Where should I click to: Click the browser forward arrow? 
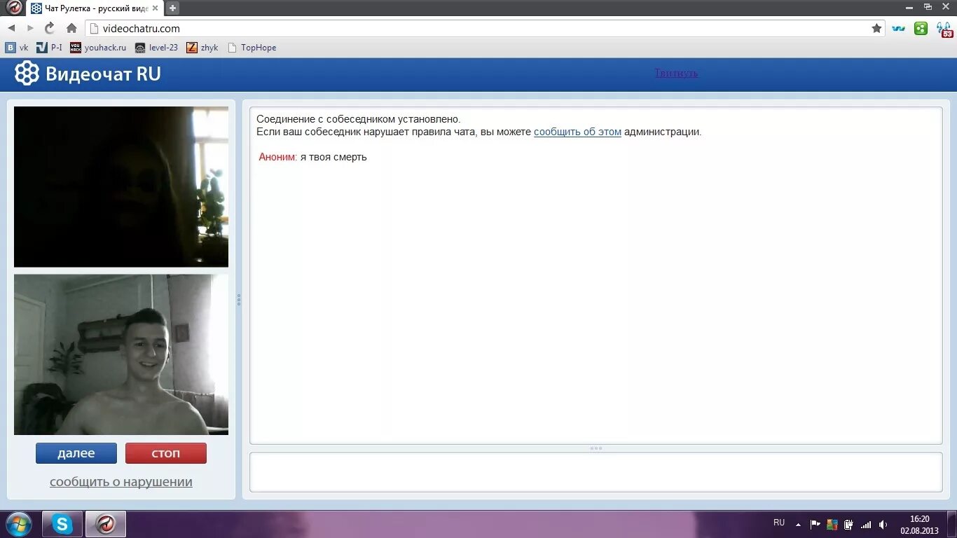[x=30, y=28]
